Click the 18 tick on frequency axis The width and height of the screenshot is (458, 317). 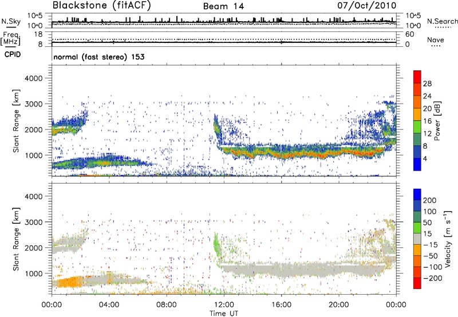point(38,34)
